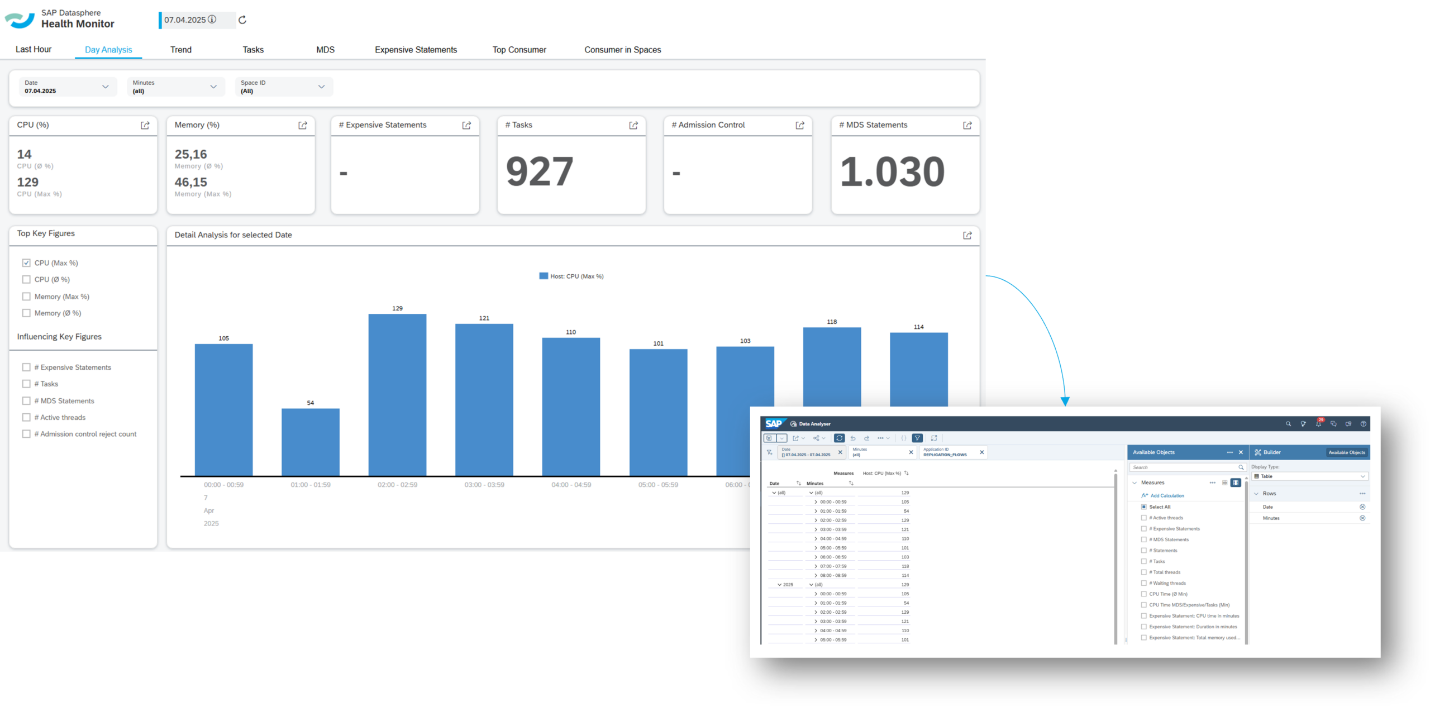The width and height of the screenshot is (1430, 707).
Task: Open the save dropdown arrow in Data Analyser toolbar
Action: coord(782,438)
